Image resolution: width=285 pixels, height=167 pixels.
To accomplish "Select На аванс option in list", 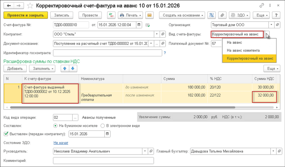I will (234, 42).
